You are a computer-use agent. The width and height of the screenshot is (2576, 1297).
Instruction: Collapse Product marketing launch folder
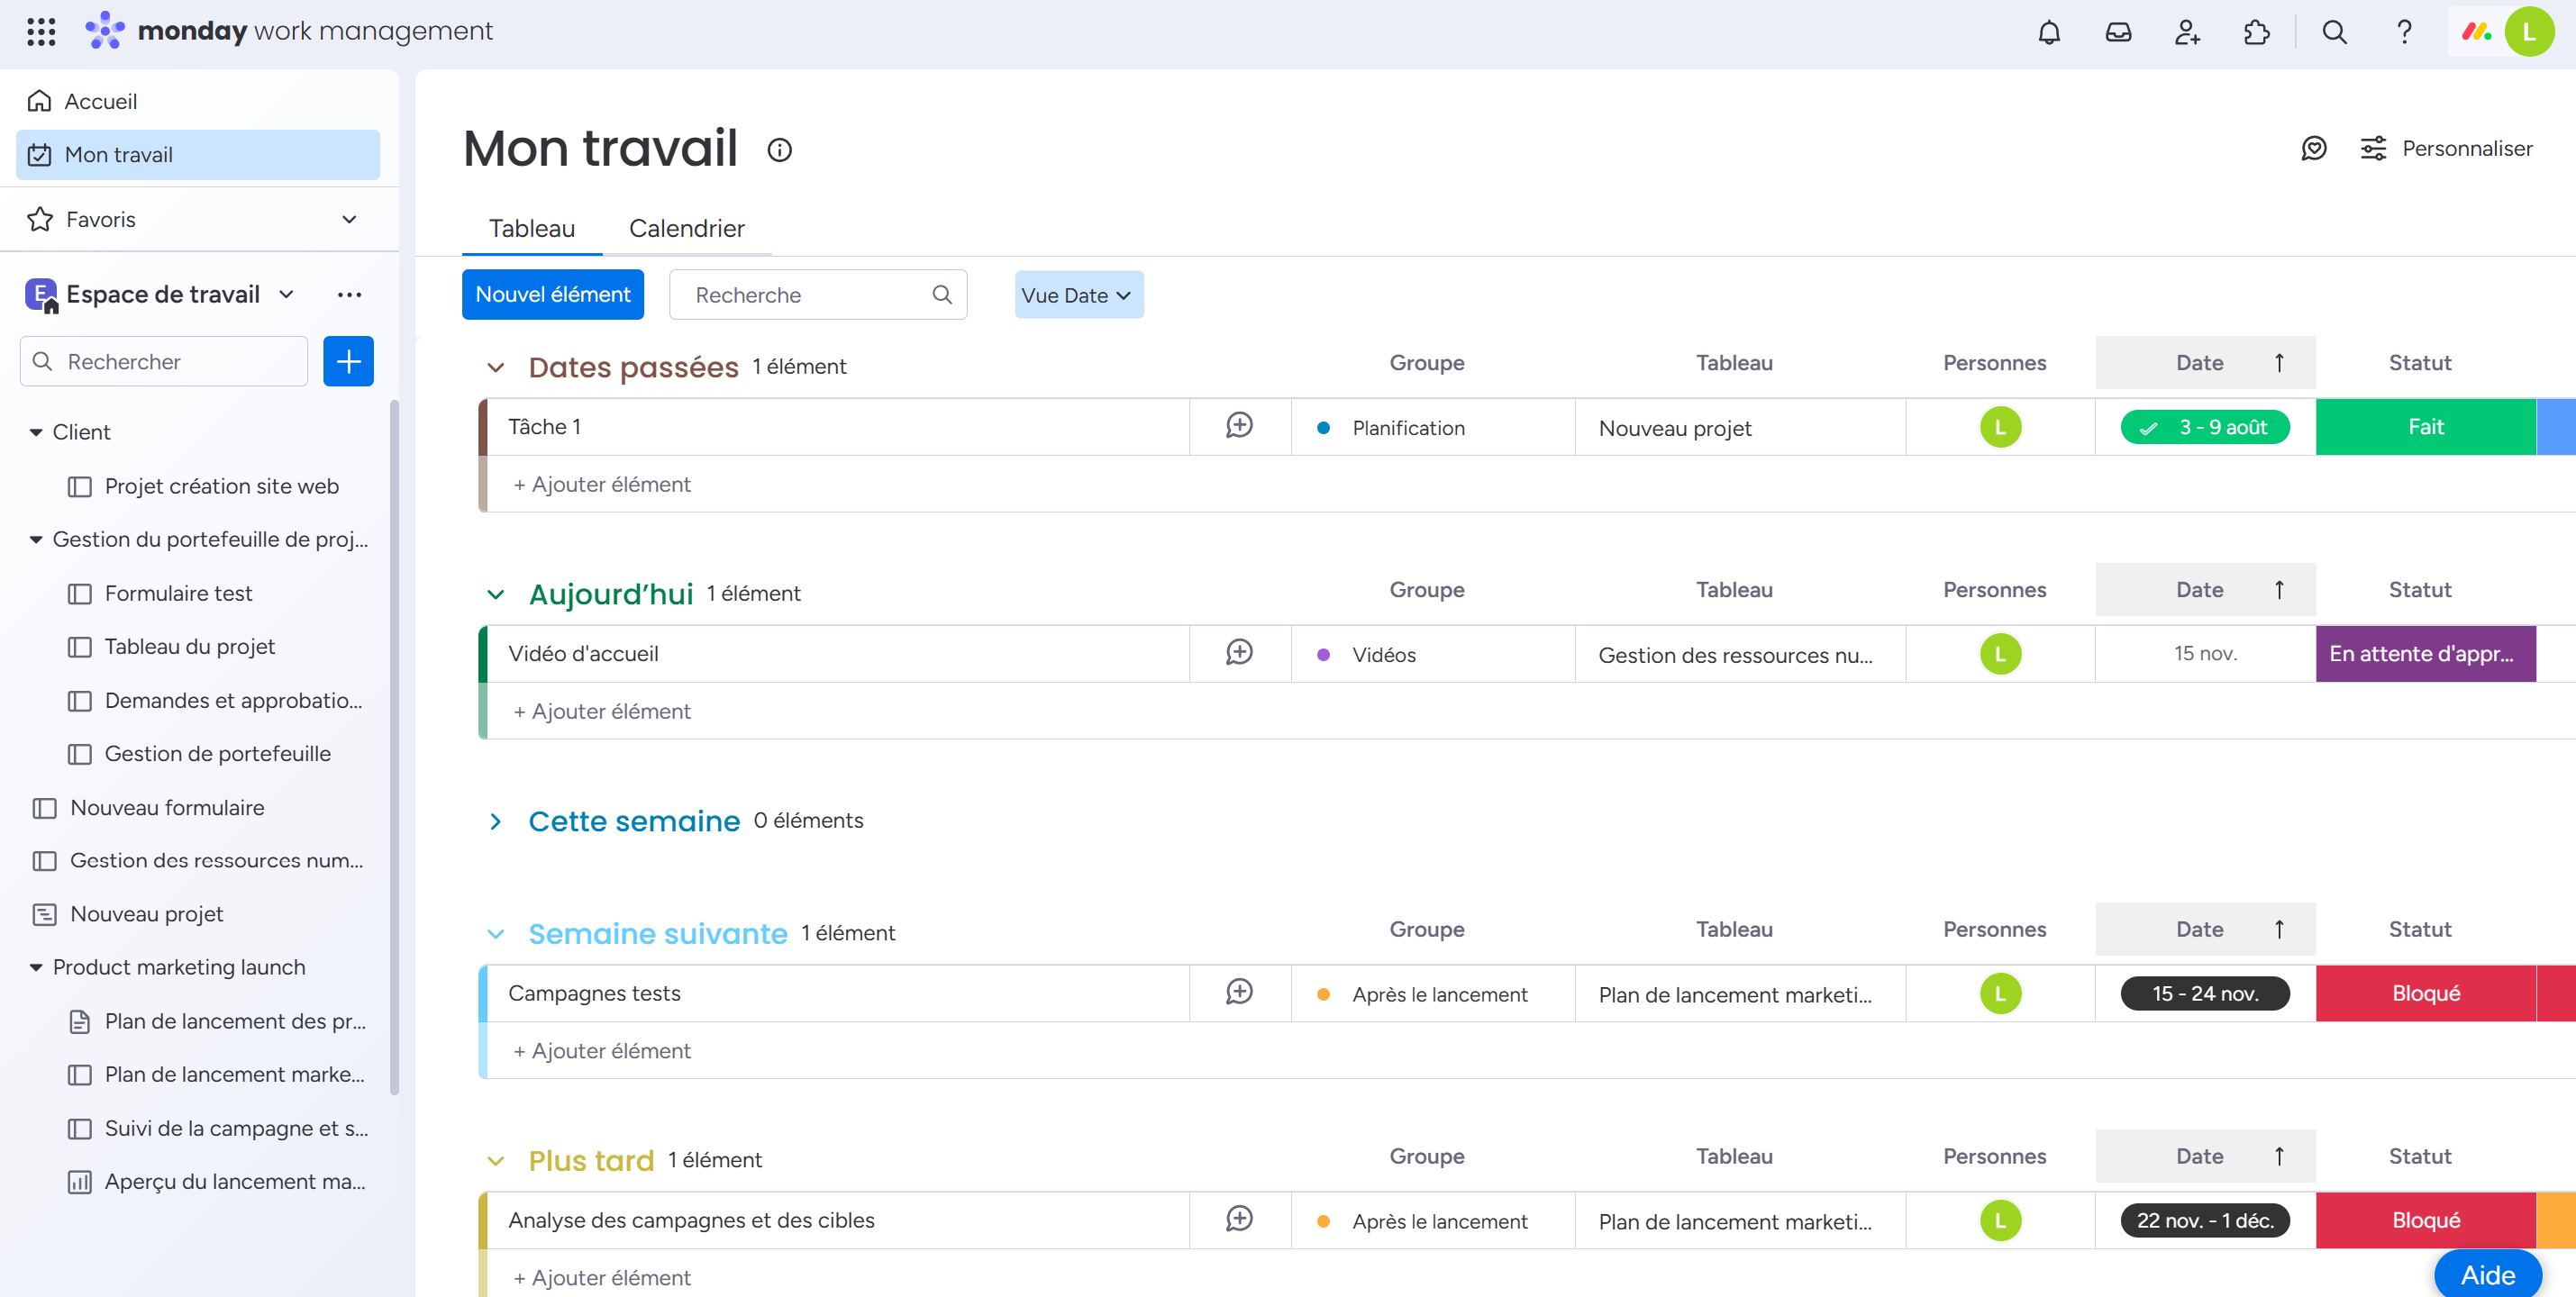click(36, 967)
